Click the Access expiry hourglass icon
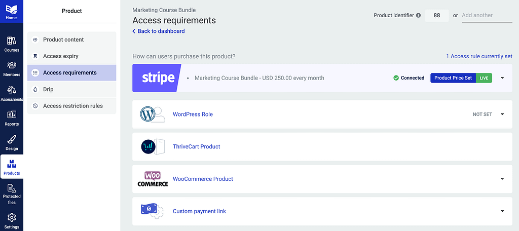This screenshot has height=231, width=519. point(35,56)
